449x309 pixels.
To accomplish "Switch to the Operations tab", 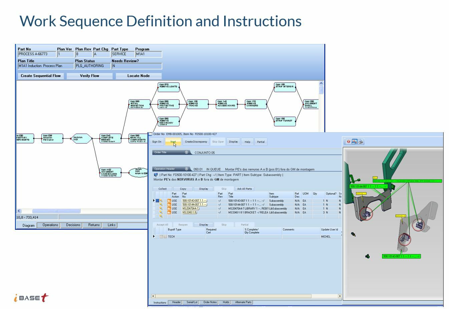I will pos(50,225).
